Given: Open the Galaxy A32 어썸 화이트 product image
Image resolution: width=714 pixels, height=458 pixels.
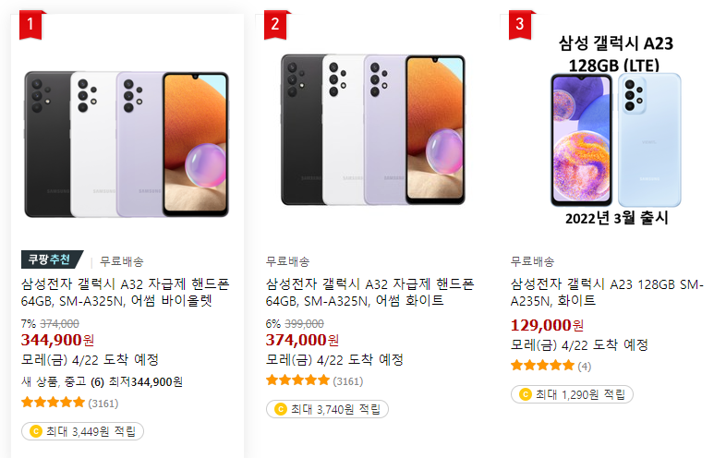Looking at the screenshot, I should 373,130.
